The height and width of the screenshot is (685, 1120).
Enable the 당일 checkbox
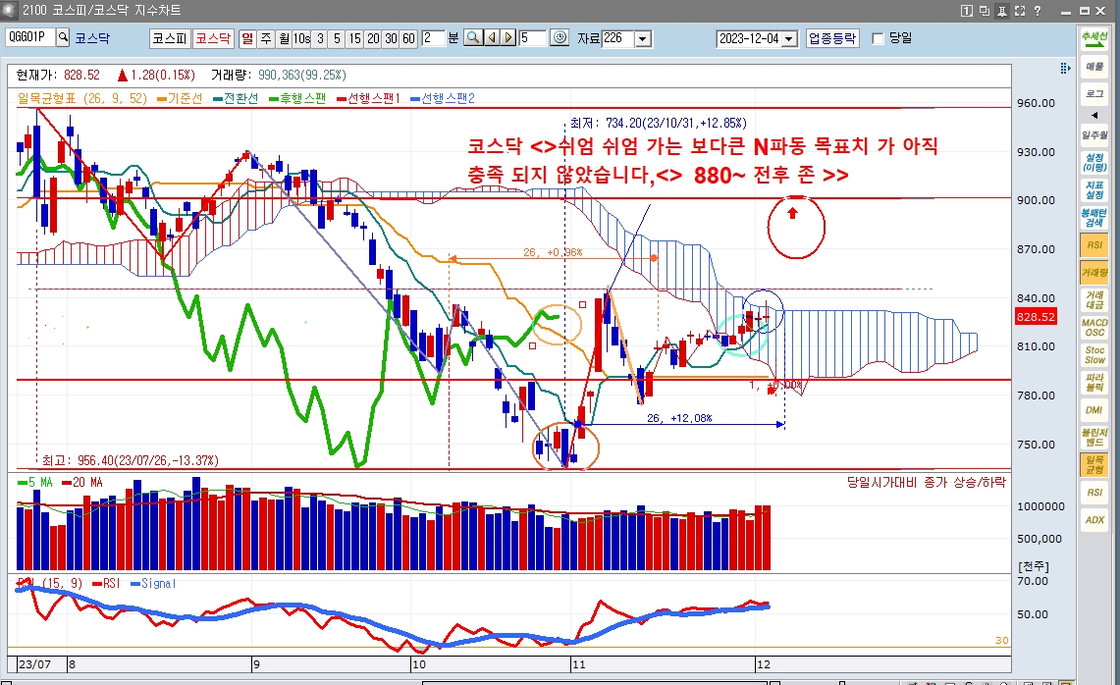coord(879,38)
